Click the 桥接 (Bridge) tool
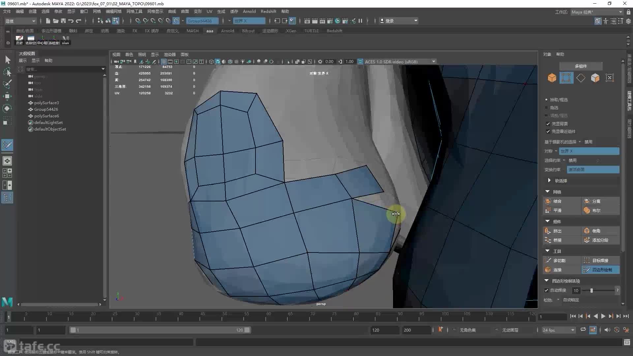The width and height of the screenshot is (633, 356). (x=562, y=240)
